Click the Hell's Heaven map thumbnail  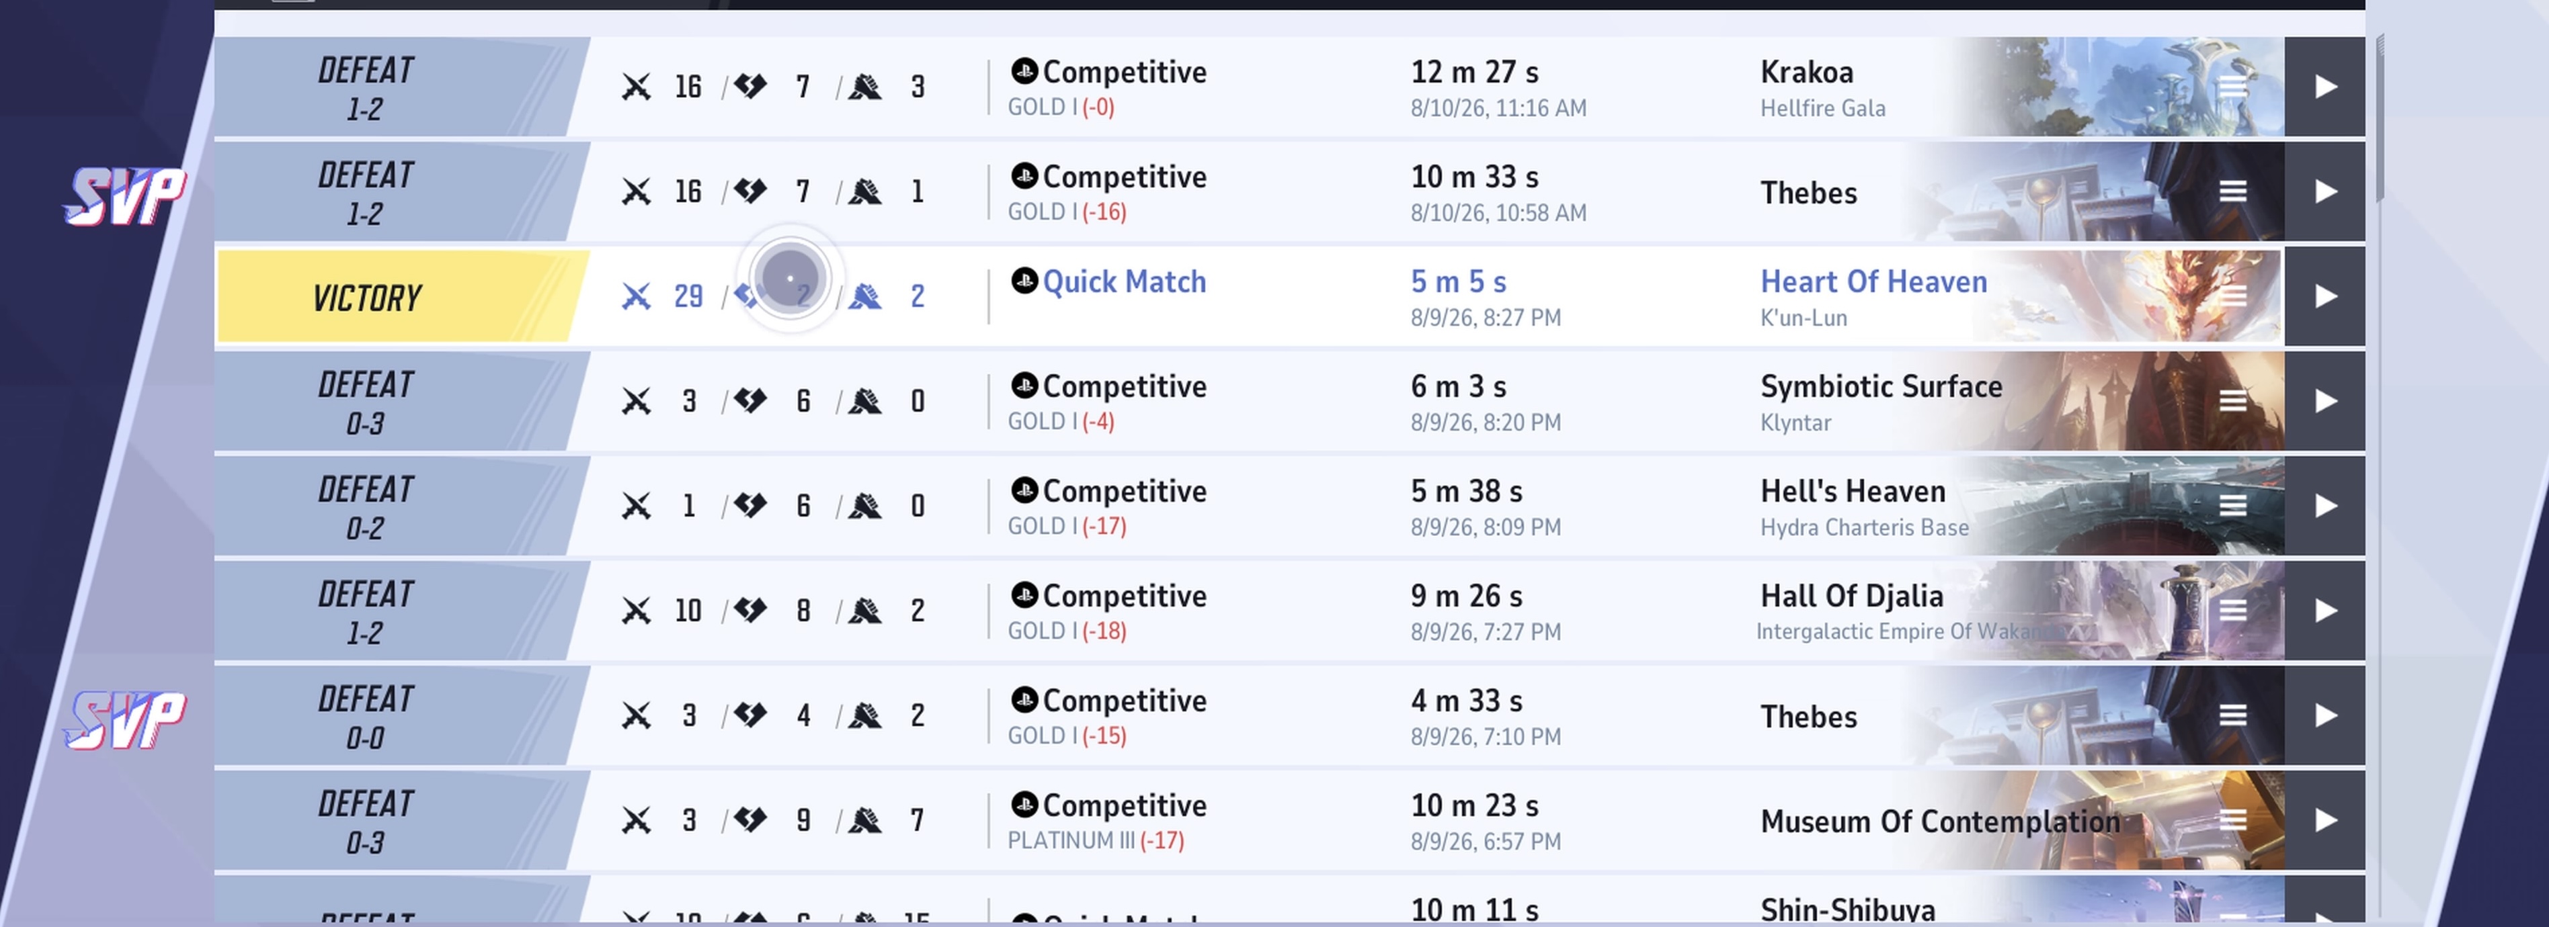2128,506
